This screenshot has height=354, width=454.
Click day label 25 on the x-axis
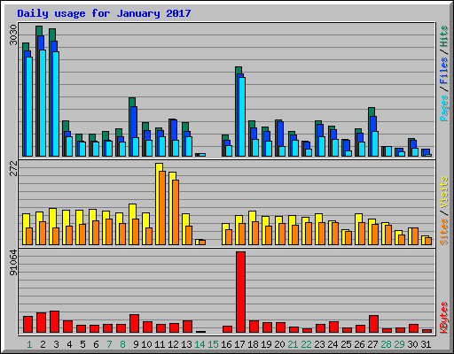346,344
